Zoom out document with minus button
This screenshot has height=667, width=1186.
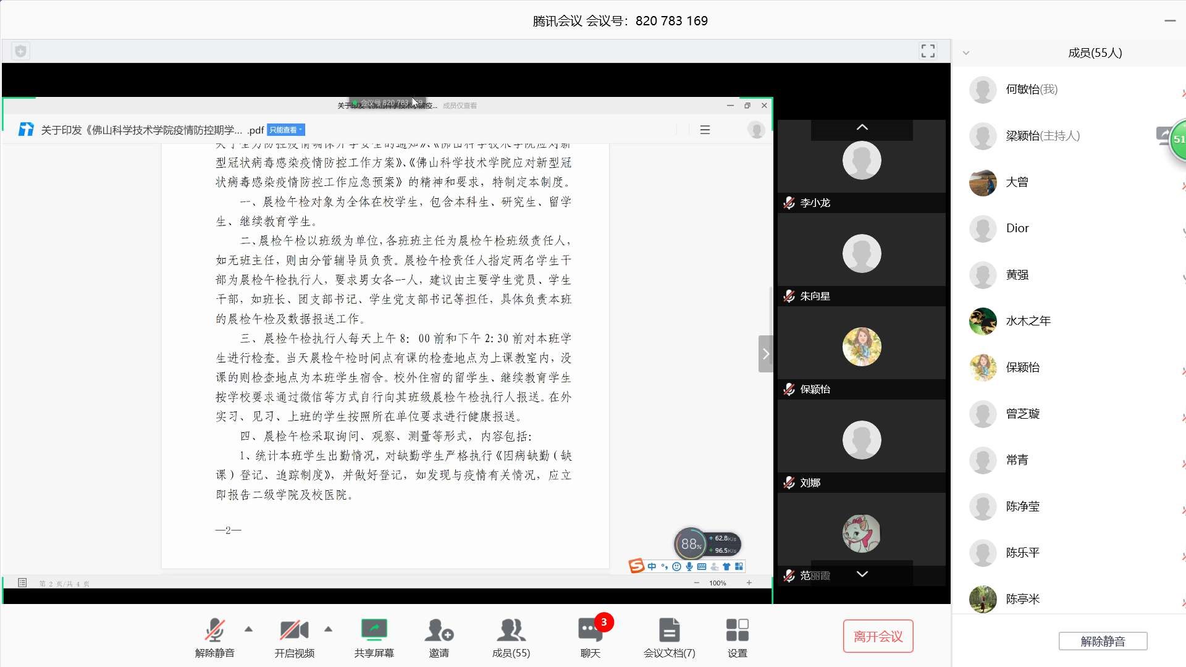click(x=697, y=582)
